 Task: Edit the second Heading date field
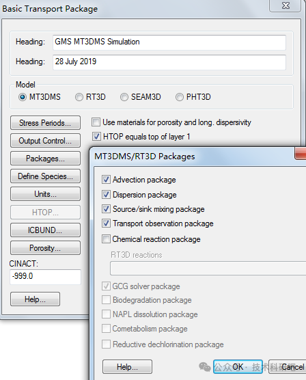click(169, 62)
